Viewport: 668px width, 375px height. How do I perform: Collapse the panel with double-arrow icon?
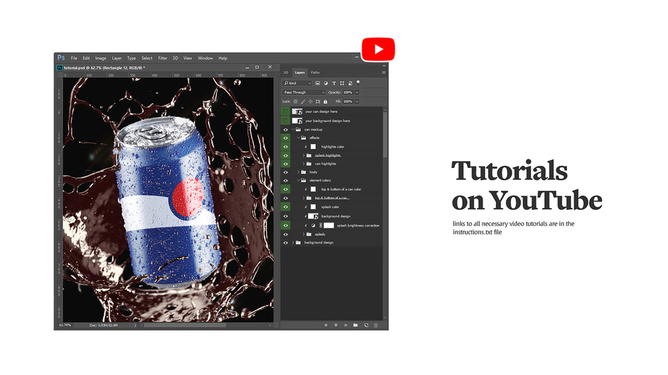point(384,66)
